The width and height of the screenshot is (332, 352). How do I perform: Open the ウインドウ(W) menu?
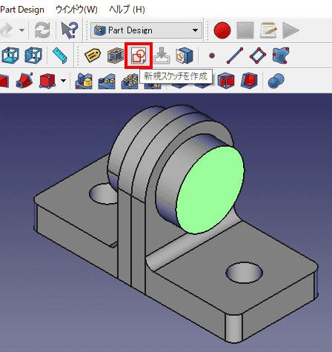(76, 10)
